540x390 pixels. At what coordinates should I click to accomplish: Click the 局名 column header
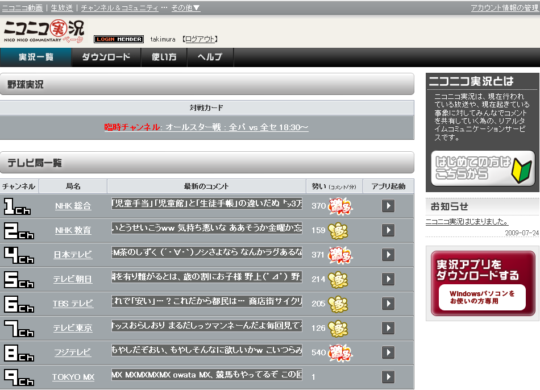(x=73, y=186)
